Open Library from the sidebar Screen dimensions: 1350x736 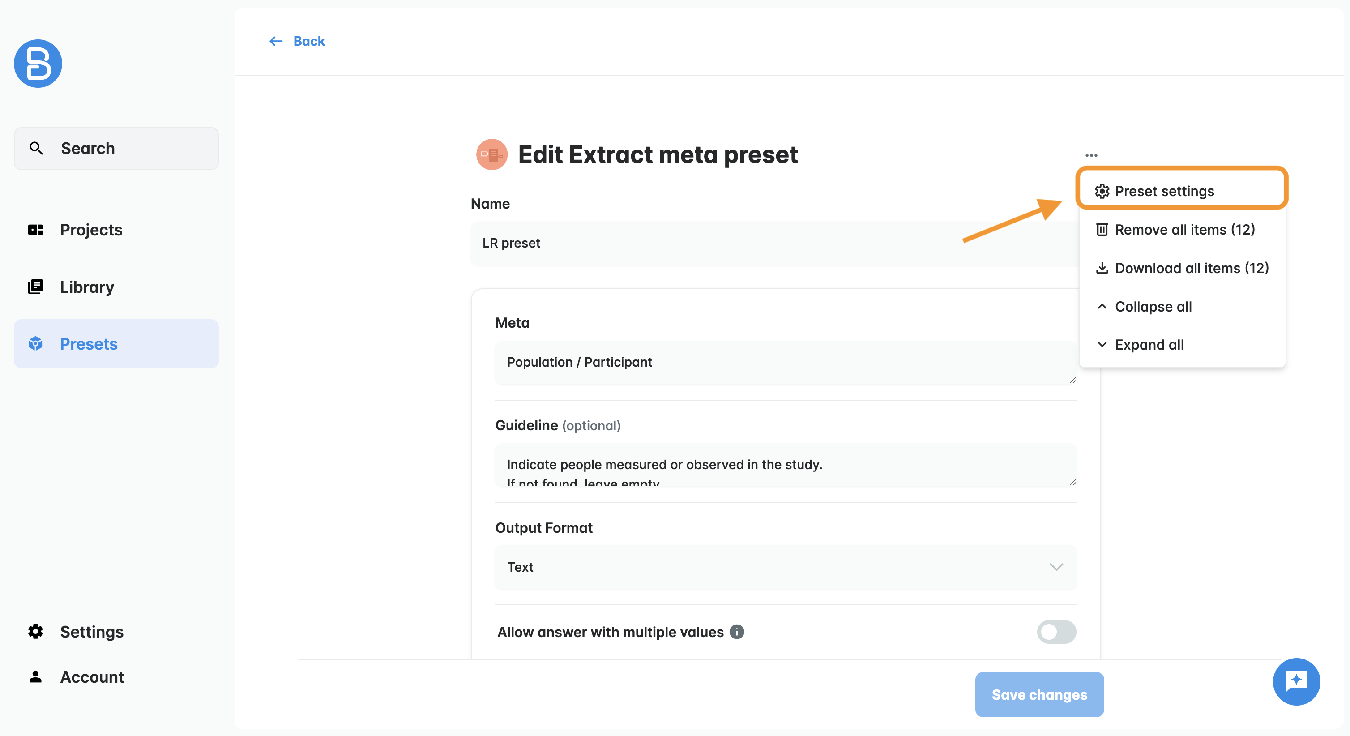[x=86, y=287]
